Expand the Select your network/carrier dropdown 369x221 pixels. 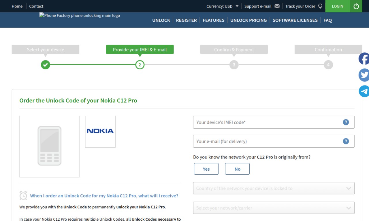[x=274, y=208]
